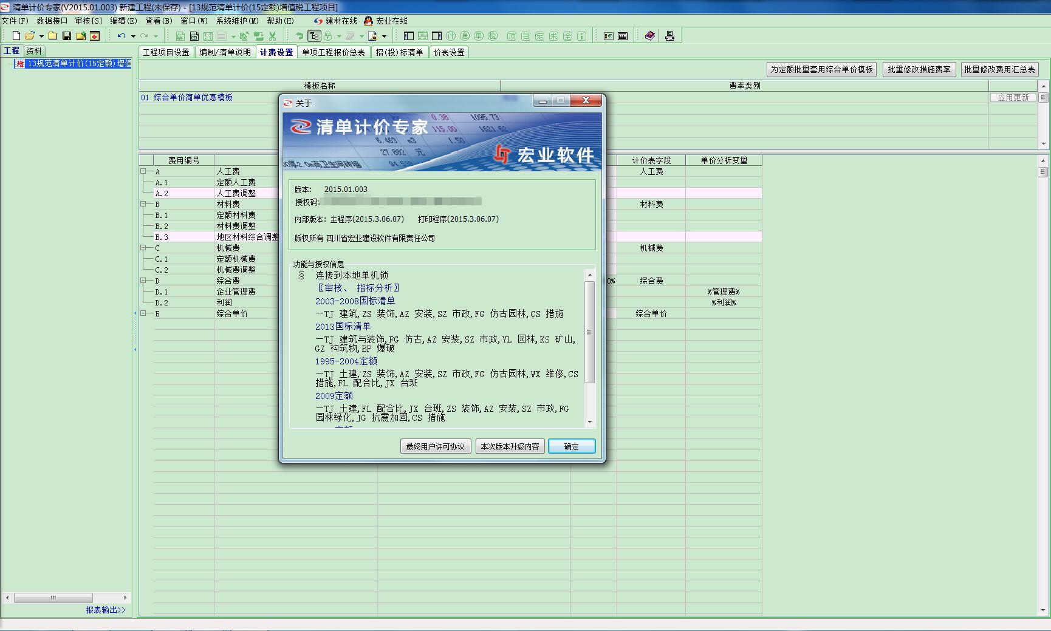Viewport: 1051px width, 631px height.
Task: Click the 2013国标清单 heading in dialog
Action: 343,326
